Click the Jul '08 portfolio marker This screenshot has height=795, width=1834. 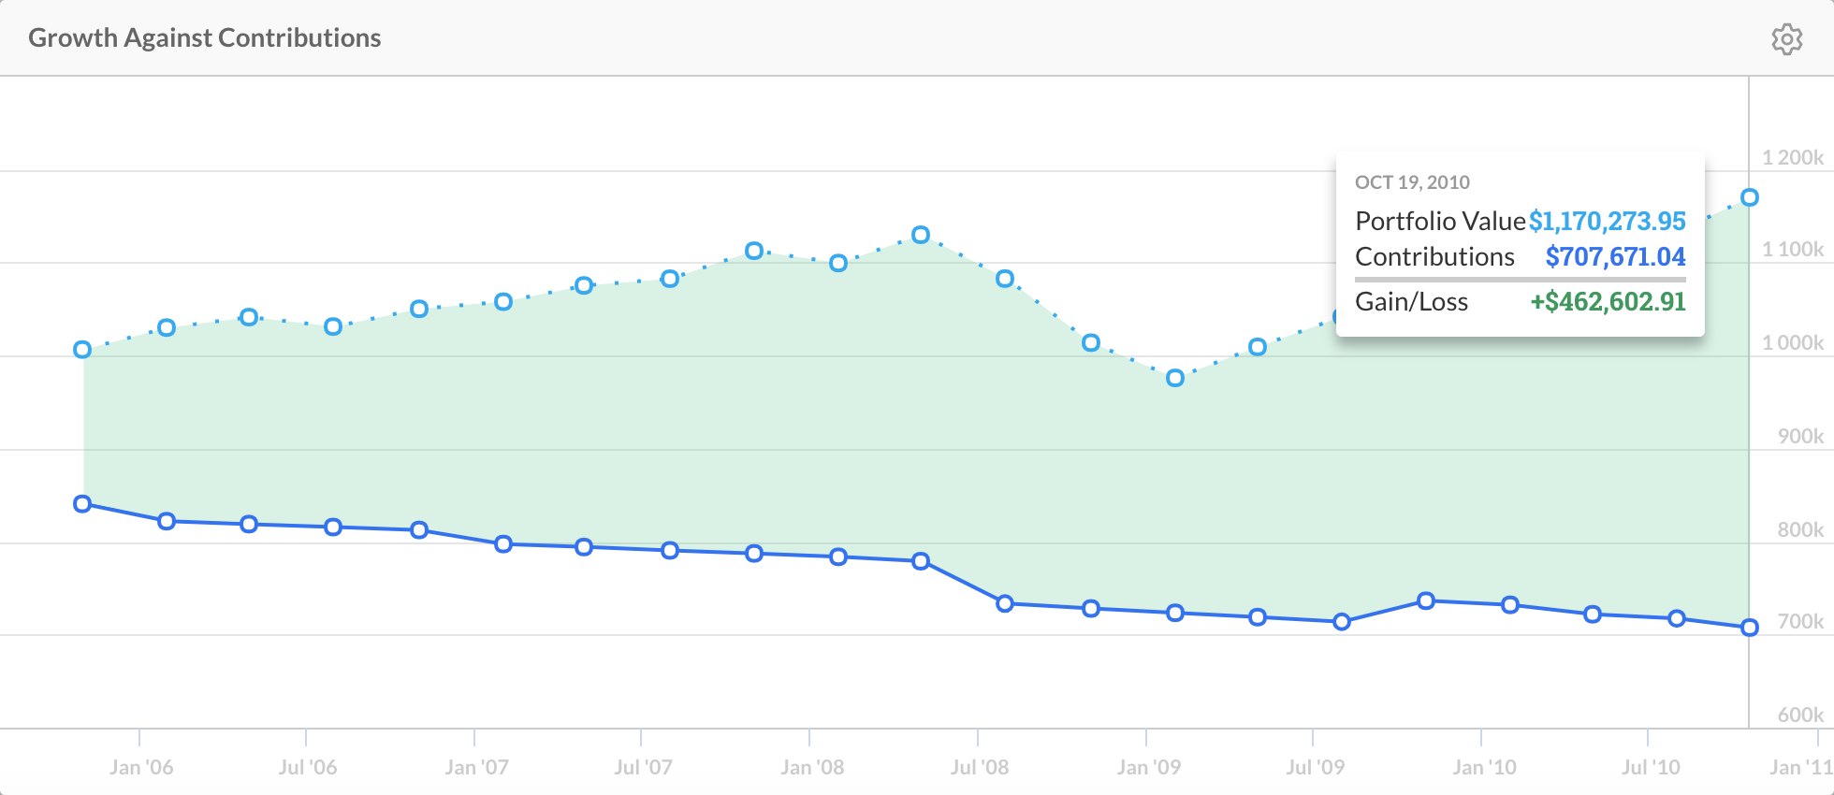tap(1006, 278)
